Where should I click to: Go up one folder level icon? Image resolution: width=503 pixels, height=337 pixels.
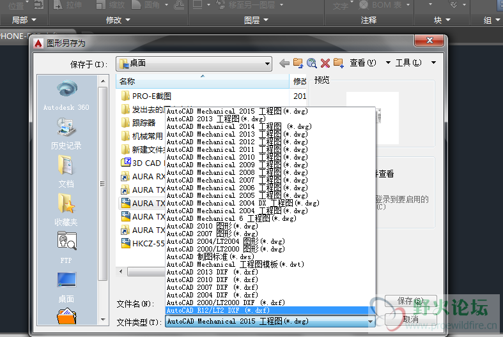pyautogui.click(x=298, y=63)
